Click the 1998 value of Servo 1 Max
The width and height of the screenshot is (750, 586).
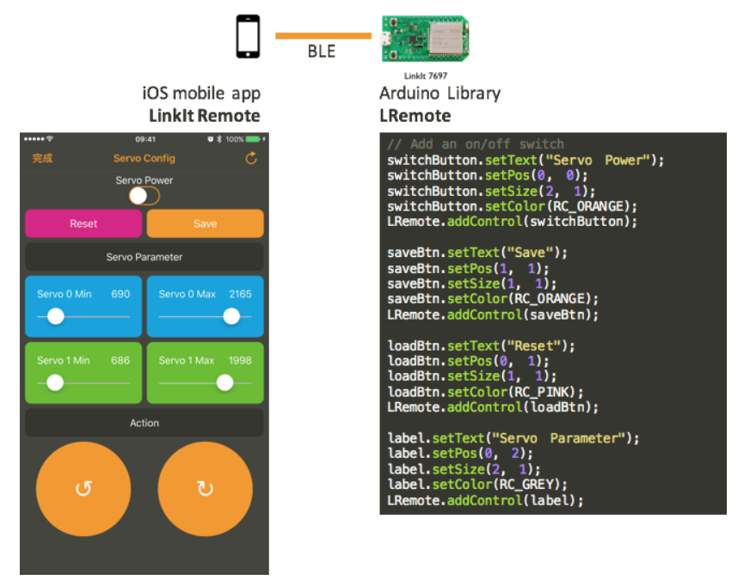(x=240, y=360)
